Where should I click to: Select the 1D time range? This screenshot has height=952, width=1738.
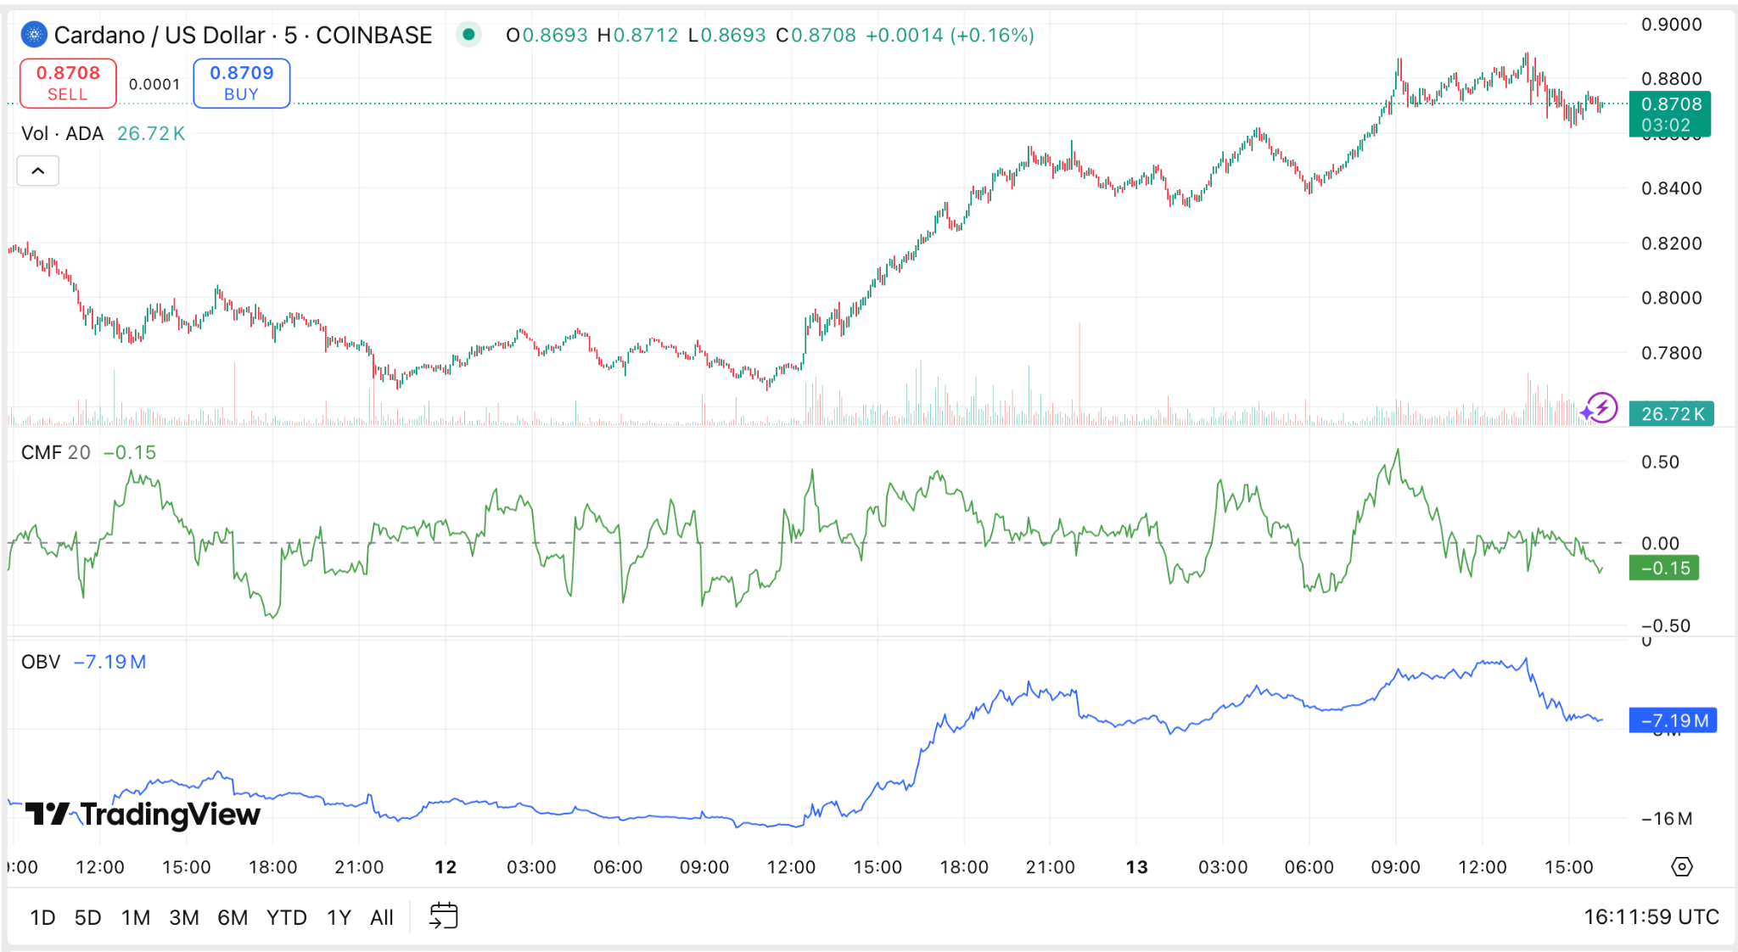pos(42,917)
